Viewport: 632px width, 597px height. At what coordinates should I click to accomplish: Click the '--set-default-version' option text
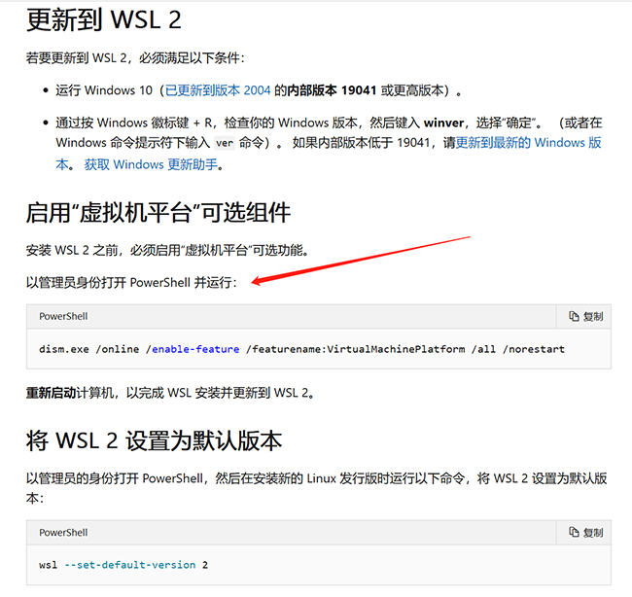click(129, 565)
